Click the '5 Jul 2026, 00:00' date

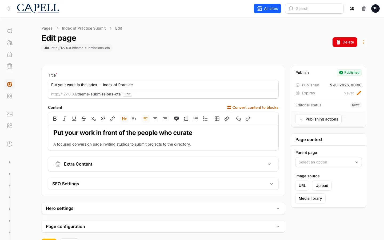[346, 85]
